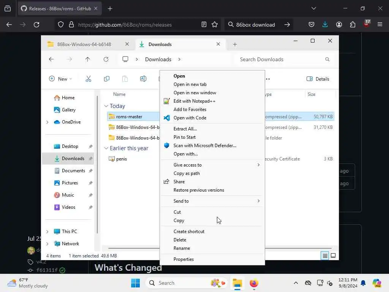
Task: Open Firefox hamburger application menu
Action: pyautogui.click(x=380, y=25)
